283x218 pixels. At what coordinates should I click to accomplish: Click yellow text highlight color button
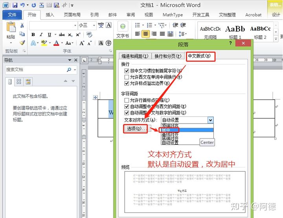tap(44, 43)
